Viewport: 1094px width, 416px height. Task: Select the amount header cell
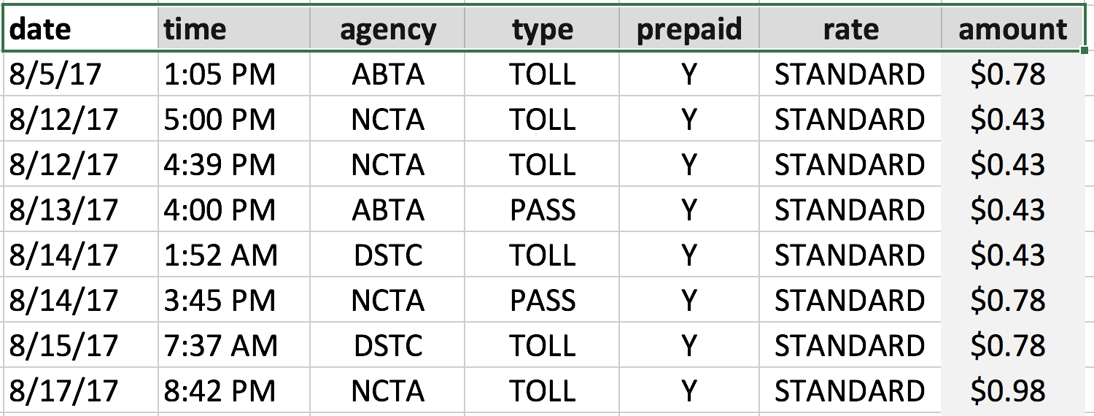tap(1012, 30)
